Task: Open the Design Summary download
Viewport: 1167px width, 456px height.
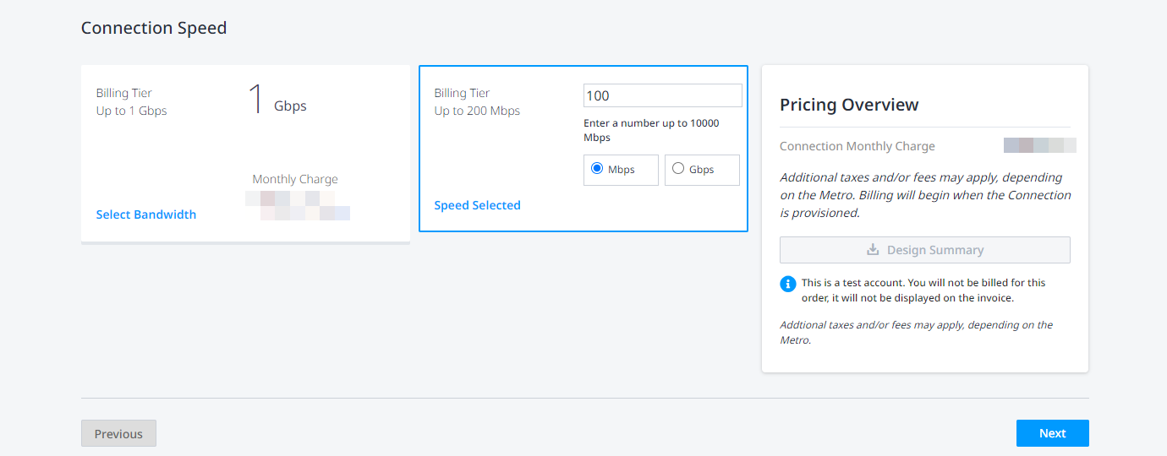Action: pos(924,250)
